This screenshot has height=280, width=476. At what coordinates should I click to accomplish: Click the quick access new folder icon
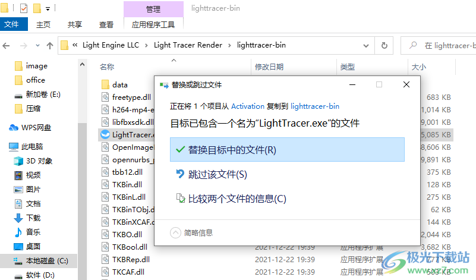click(x=37, y=8)
